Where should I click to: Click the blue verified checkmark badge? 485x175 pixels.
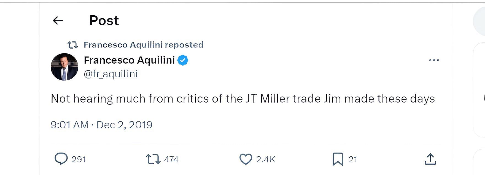click(x=183, y=60)
